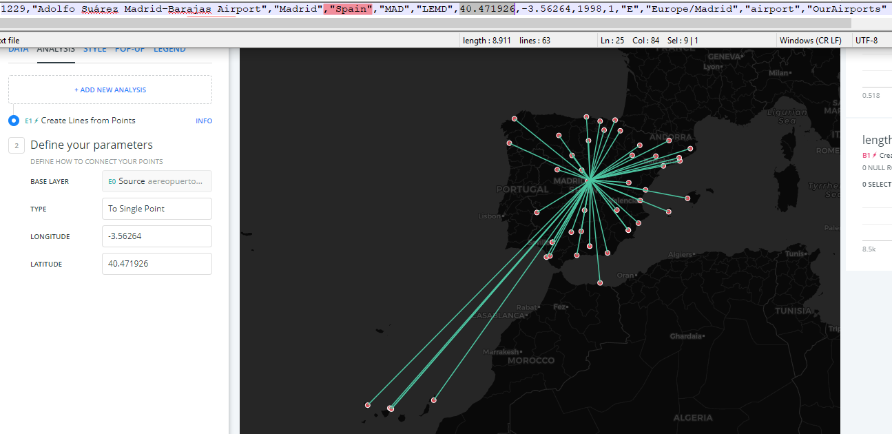Click the 'length' widget title
892x434 pixels.
[x=876, y=140]
